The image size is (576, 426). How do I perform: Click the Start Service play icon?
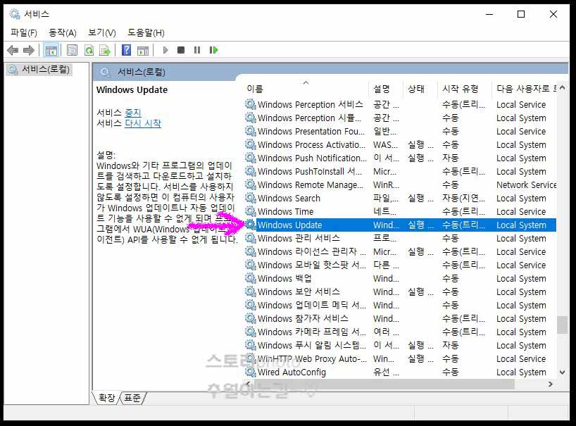point(165,50)
